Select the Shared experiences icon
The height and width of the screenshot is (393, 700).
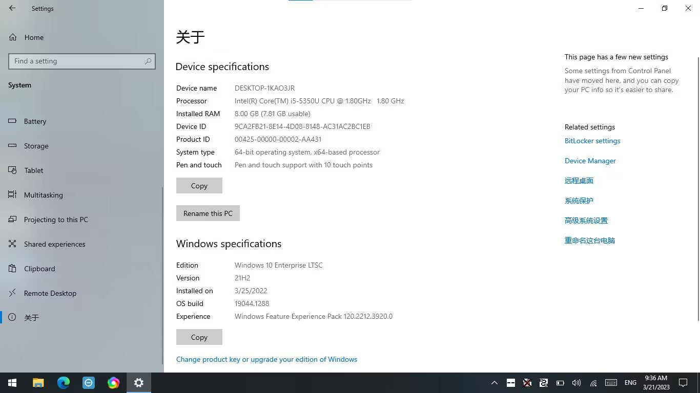click(x=12, y=244)
